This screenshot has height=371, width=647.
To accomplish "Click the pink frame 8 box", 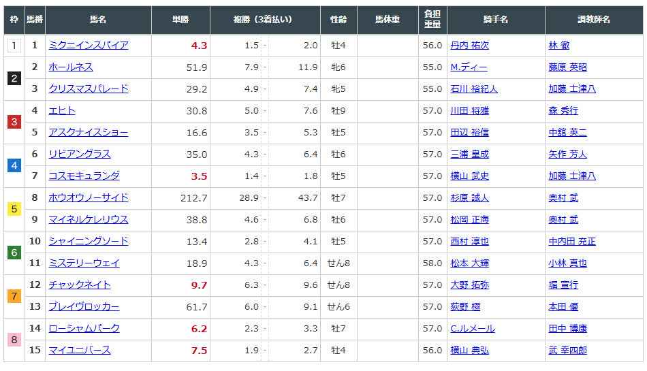I will coord(14,340).
